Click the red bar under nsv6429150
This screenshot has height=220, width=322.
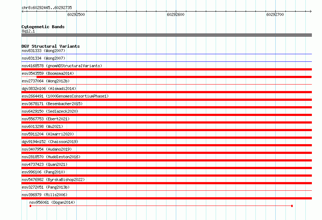(166, 115)
